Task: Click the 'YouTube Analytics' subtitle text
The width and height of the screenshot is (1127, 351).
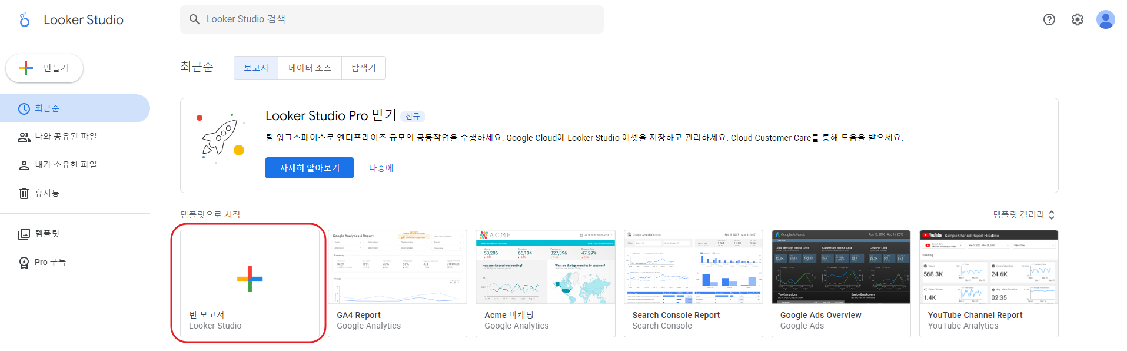Action: (x=963, y=326)
